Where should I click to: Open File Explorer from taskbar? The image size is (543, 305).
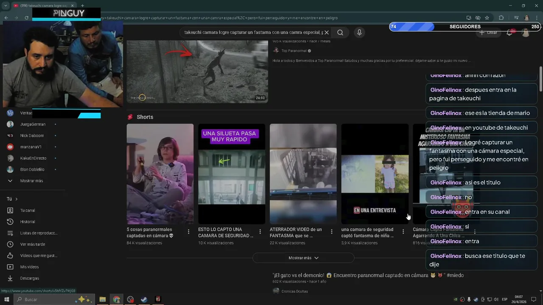tap(103, 299)
